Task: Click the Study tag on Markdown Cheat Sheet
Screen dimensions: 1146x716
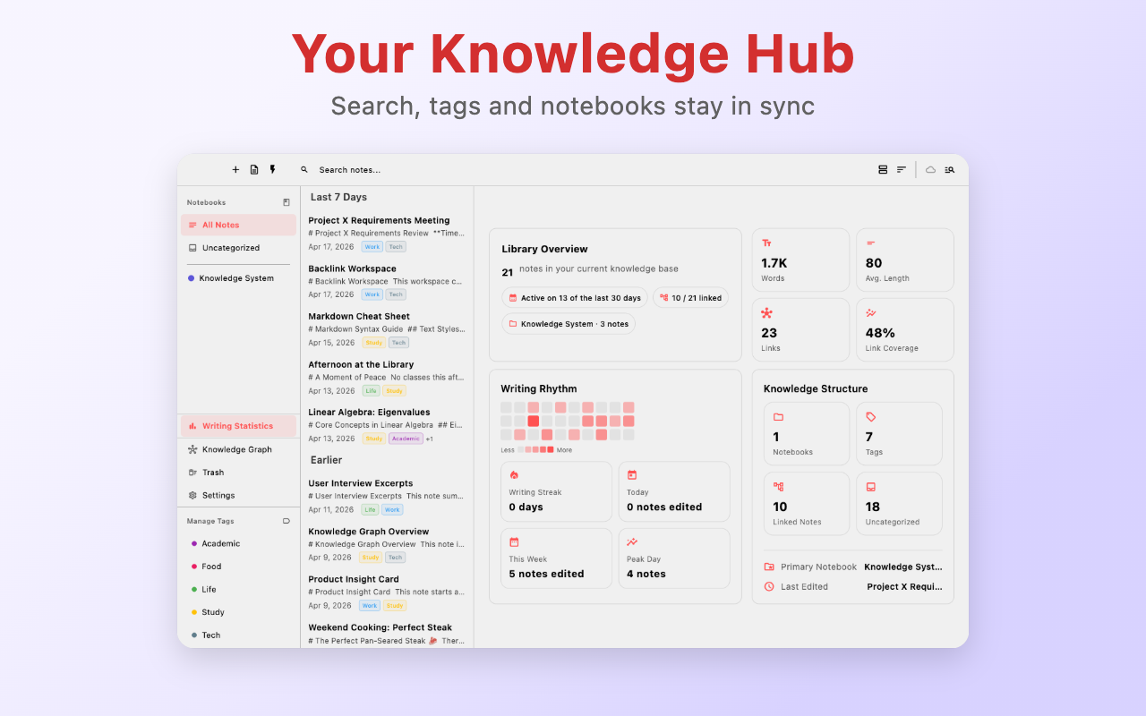Action: pos(373,343)
